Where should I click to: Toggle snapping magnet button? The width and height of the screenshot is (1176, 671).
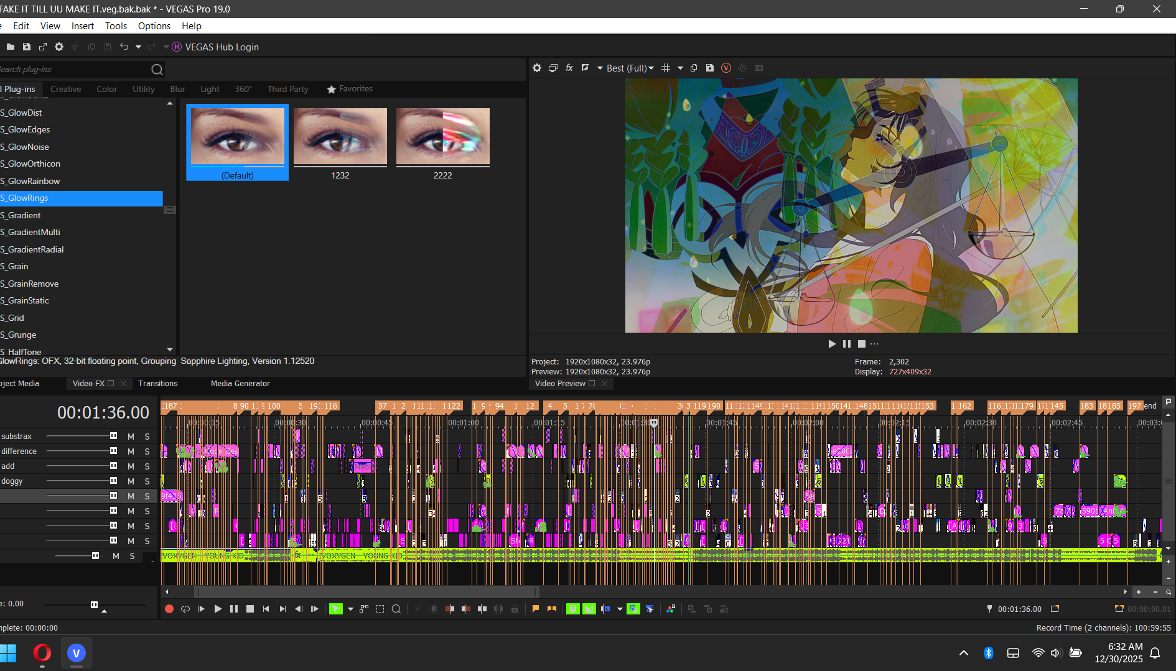coord(573,609)
